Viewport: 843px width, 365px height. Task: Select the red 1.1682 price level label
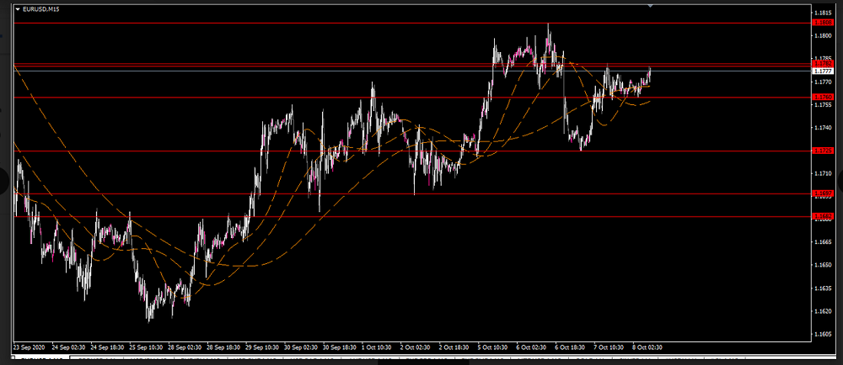pos(823,216)
